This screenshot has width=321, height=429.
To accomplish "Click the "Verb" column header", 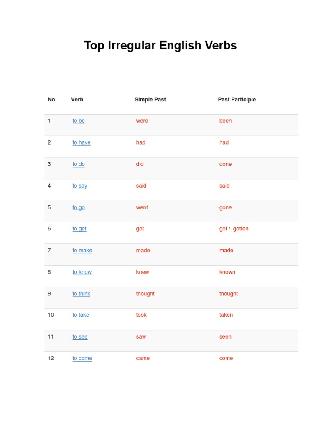I will point(77,100).
